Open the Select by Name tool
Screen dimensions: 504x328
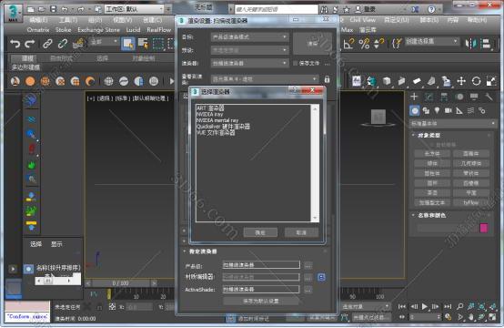click(x=143, y=44)
